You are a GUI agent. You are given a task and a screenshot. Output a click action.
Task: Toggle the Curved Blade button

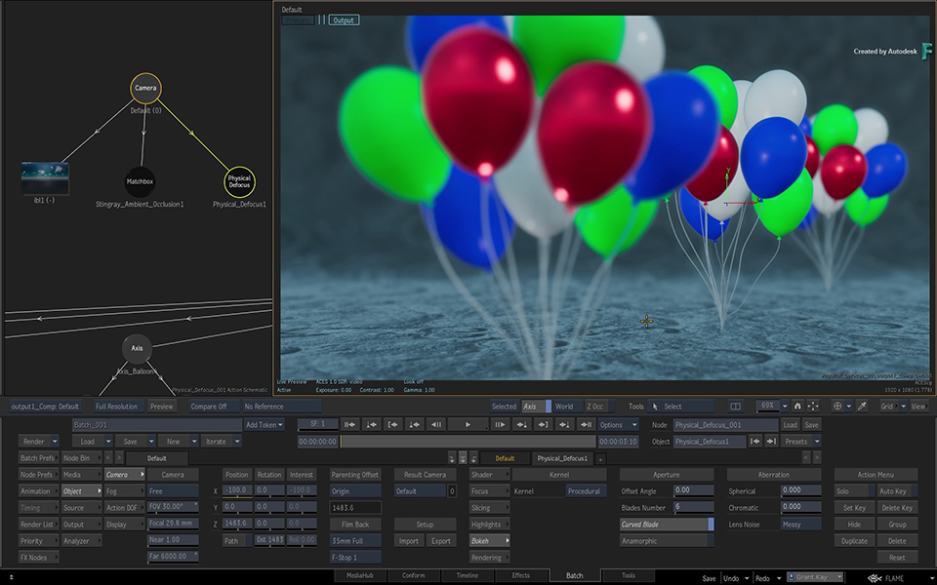(x=667, y=525)
